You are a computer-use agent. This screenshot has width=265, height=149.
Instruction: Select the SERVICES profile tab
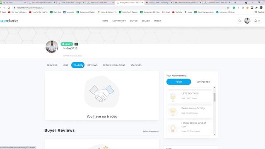pos(52,65)
